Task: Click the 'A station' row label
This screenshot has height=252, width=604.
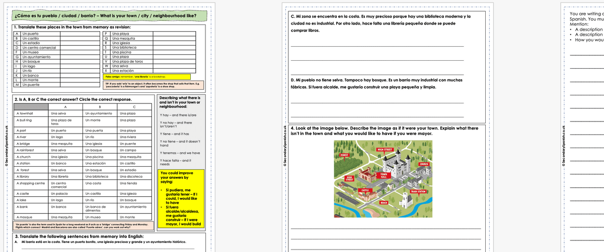Action: click(x=23, y=163)
